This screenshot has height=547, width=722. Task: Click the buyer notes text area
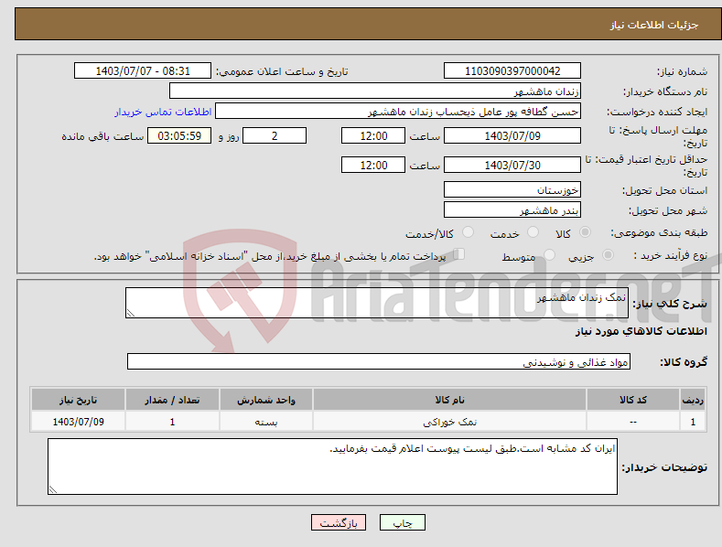(x=332, y=467)
